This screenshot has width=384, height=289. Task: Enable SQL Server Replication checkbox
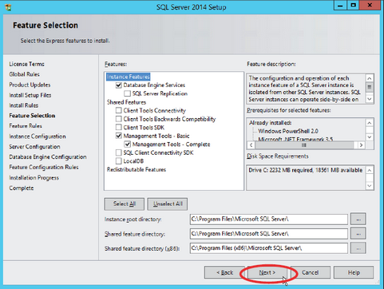(128, 93)
